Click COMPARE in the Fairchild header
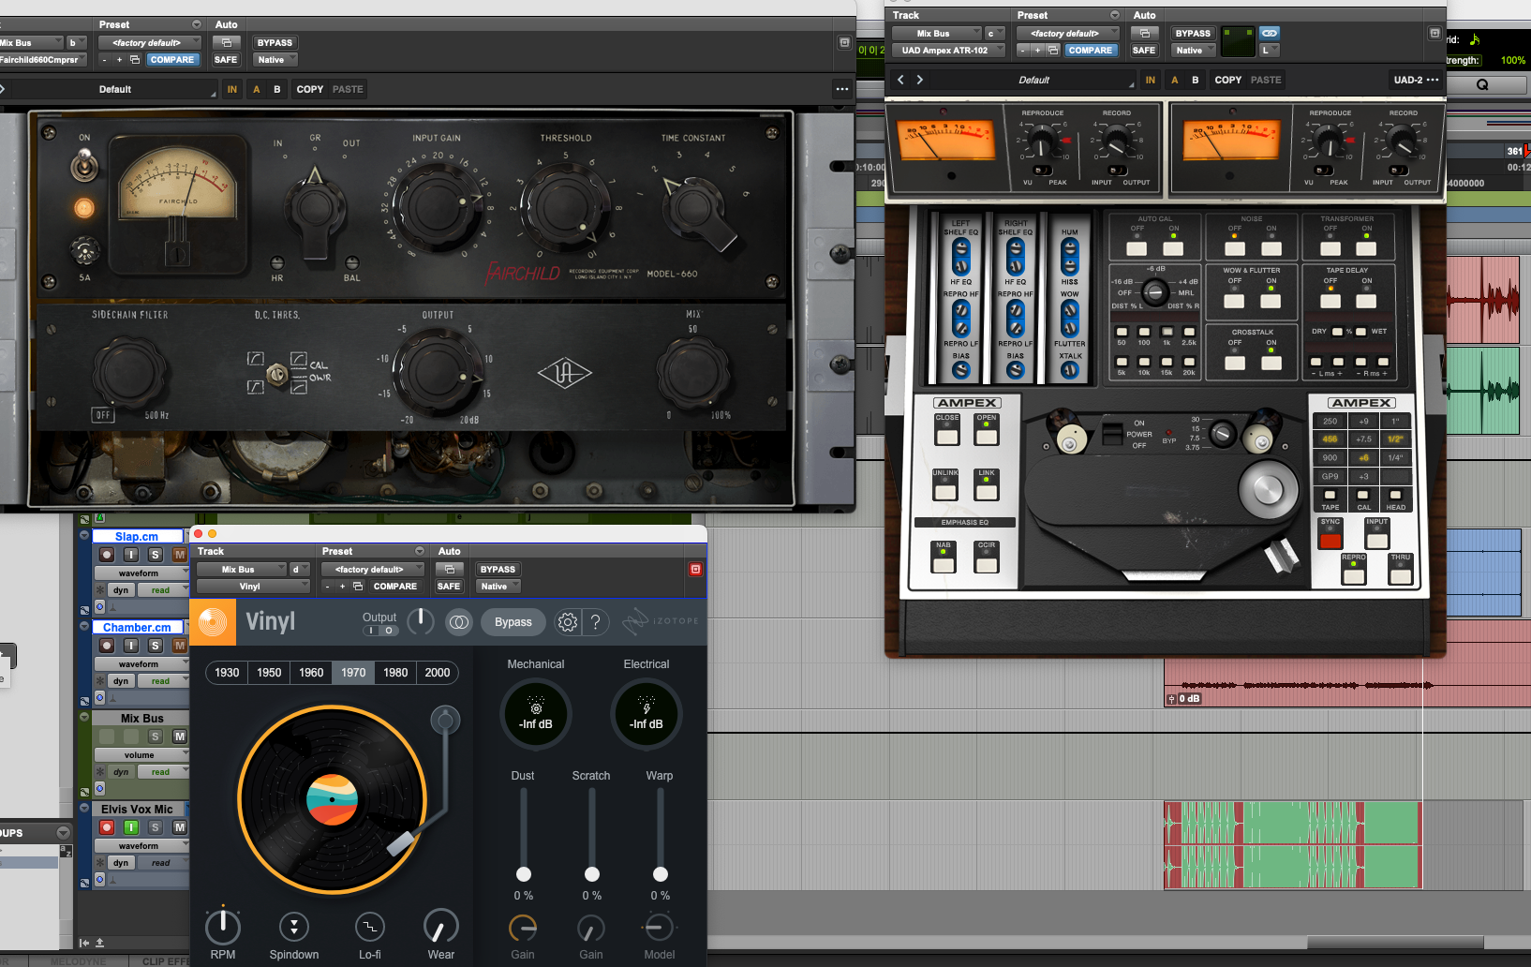Viewport: 1531px width, 967px height. tap(172, 59)
